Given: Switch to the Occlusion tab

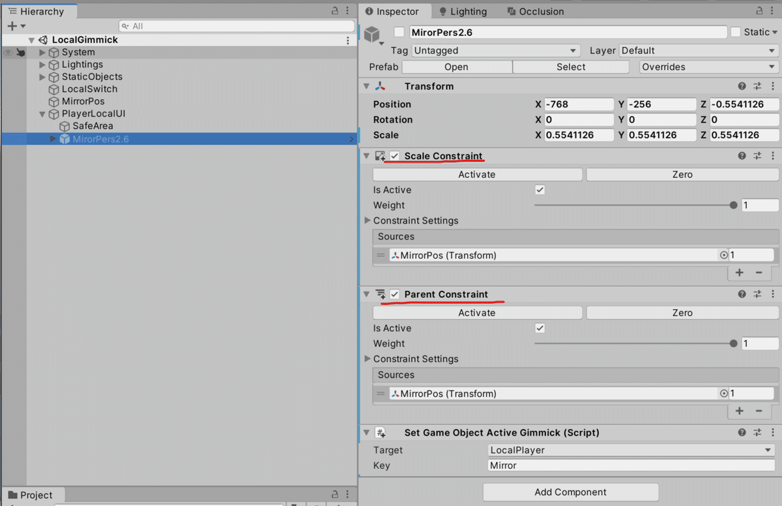Looking at the screenshot, I should [x=536, y=11].
